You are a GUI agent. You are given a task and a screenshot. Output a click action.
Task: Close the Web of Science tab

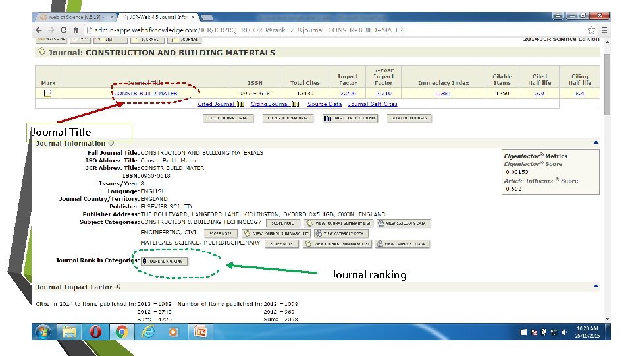pos(112,17)
